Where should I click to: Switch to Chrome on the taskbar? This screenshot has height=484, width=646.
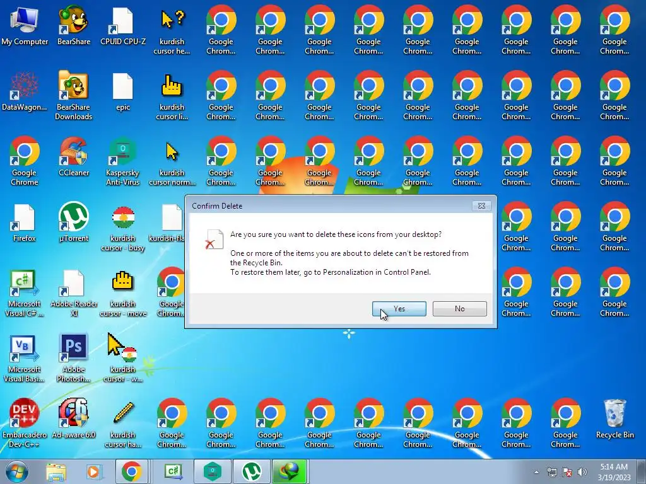[131, 471]
